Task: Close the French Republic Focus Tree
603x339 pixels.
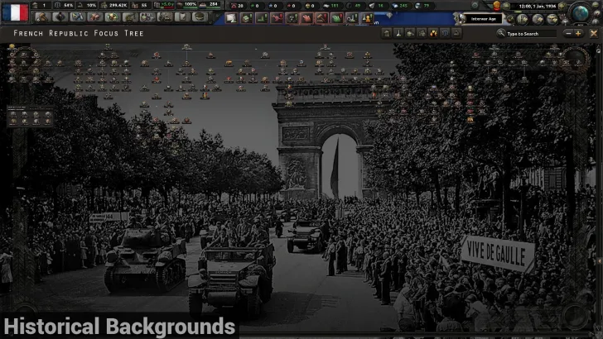Action: [x=593, y=33]
